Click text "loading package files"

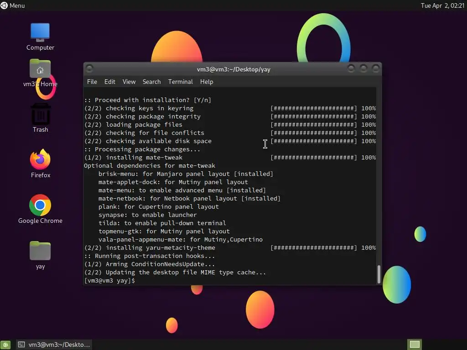[144, 125]
